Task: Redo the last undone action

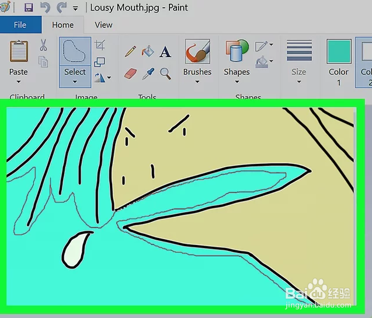Action: (61, 8)
